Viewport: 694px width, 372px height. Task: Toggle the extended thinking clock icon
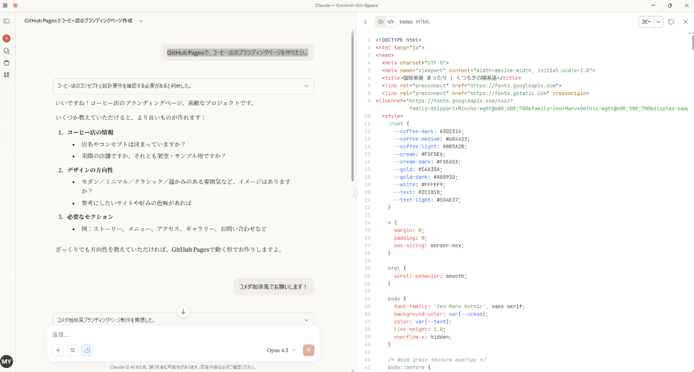87,350
